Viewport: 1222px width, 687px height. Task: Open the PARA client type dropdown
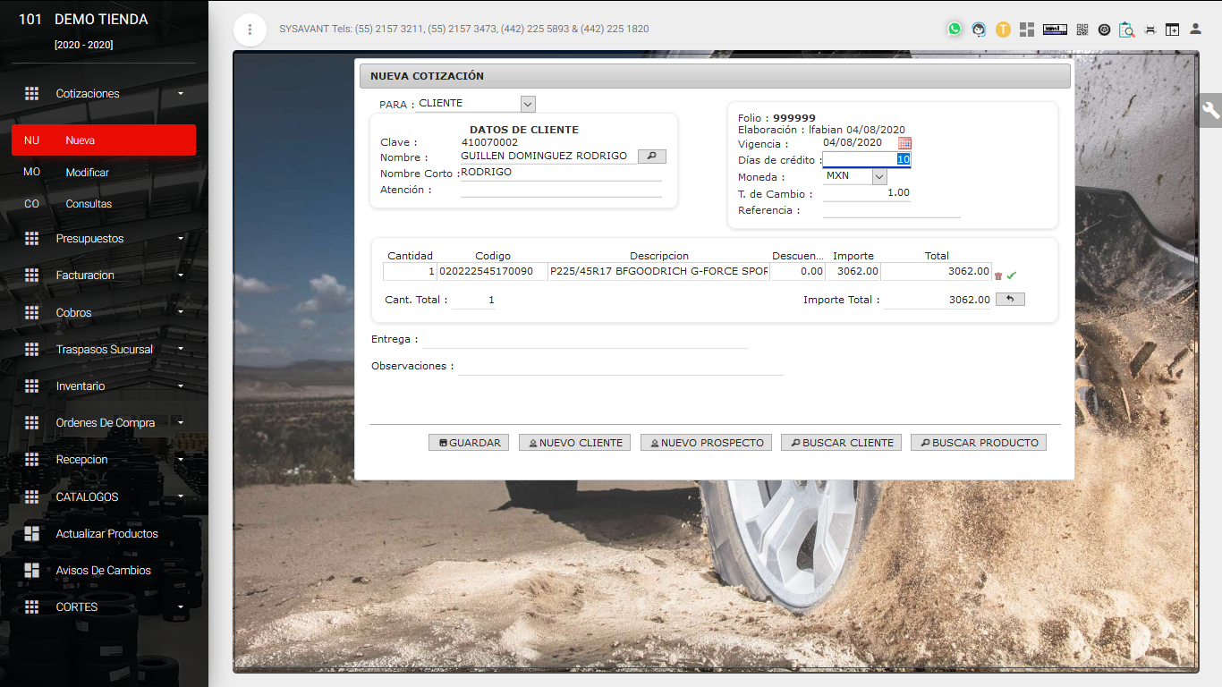click(x=527, y=104)
